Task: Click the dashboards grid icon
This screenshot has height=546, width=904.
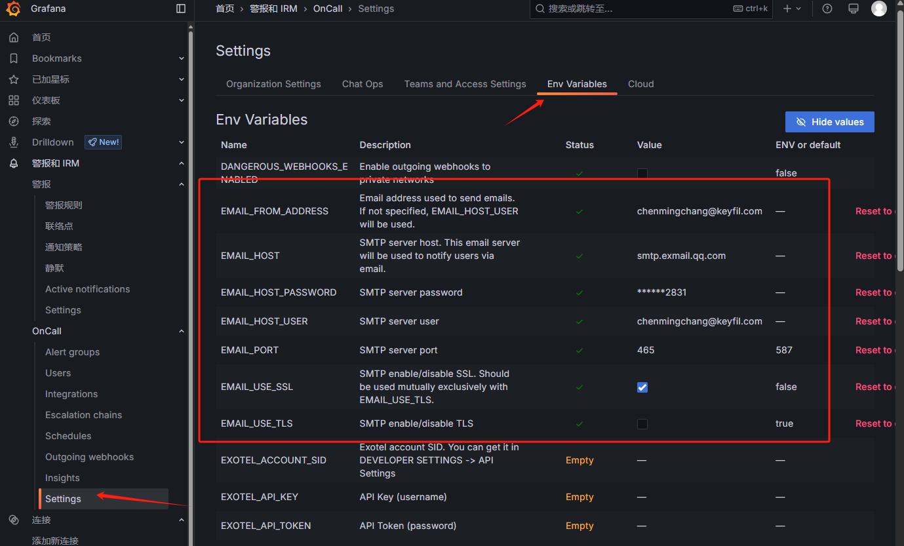Action: coord(14,100)
